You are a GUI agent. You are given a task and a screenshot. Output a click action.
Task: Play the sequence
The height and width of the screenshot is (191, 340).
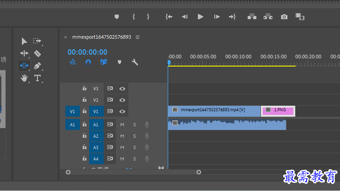pos(200,17)
